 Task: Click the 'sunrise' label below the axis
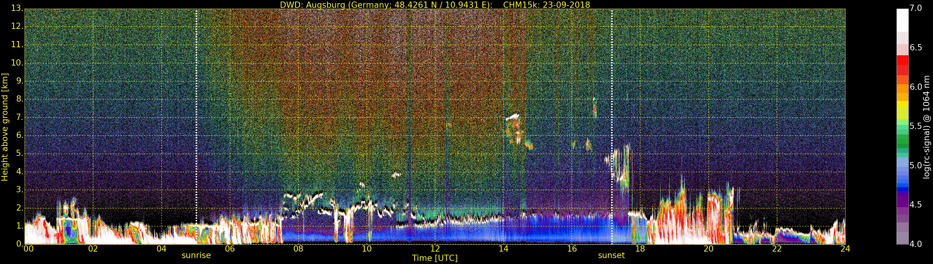196,255
